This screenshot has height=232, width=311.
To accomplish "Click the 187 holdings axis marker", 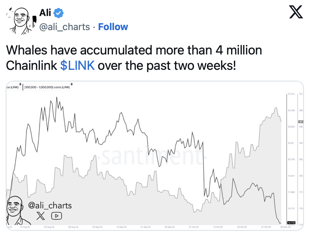I will (300, 122).
